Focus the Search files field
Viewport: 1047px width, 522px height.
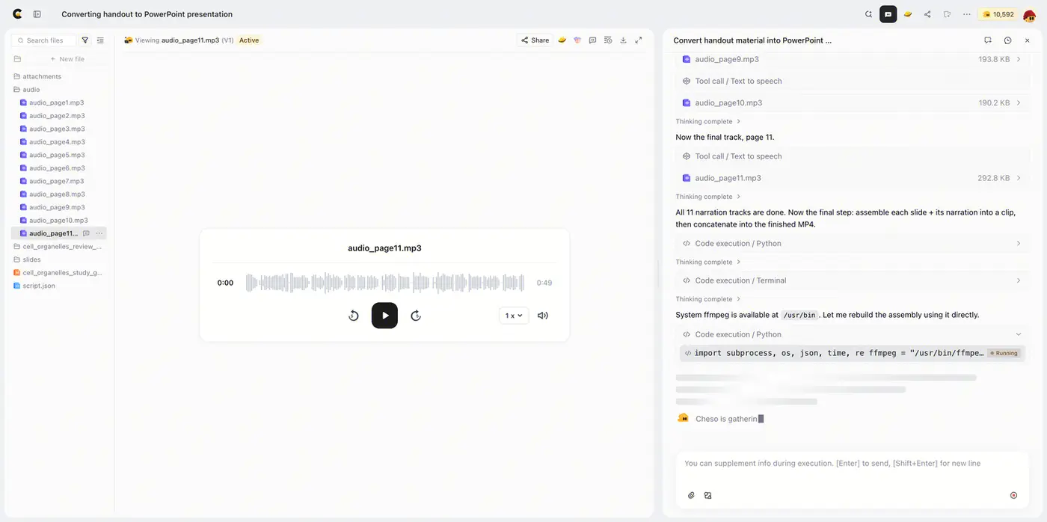click(x=45, y=40)
